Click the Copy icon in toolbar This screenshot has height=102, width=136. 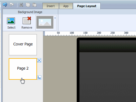[28, 5]
